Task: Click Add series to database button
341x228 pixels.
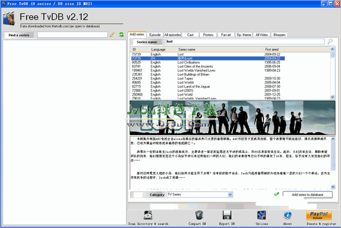Action: pos(307,194)
